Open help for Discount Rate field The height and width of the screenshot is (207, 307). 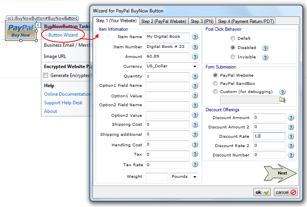coord(291,137)
